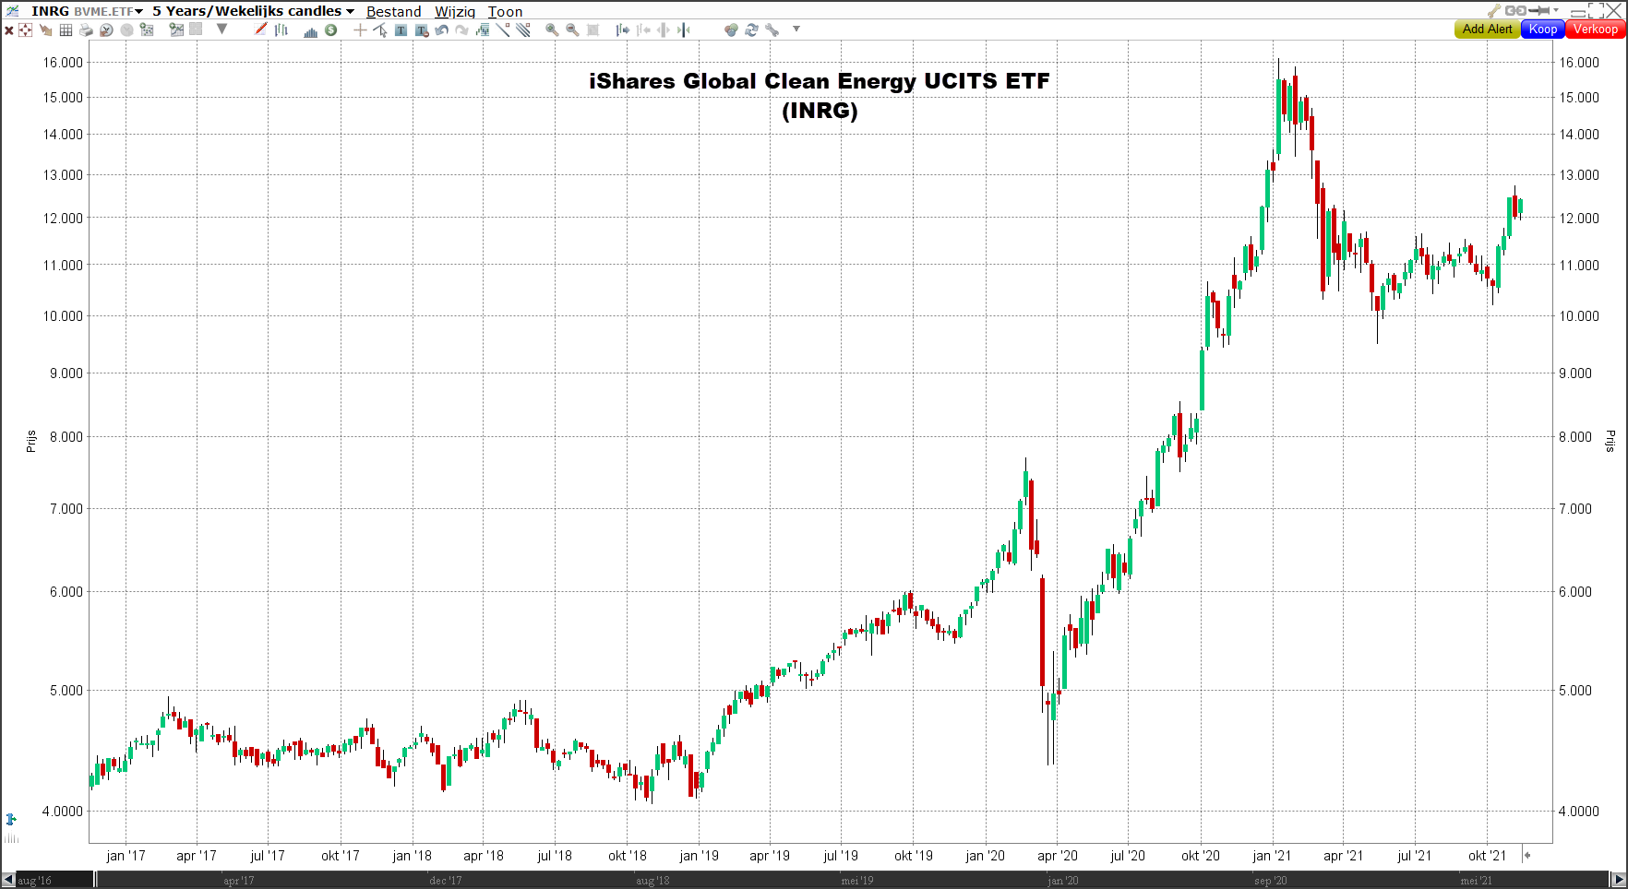Image resolution: width=1628 pixels, height=889 pixels.
Task: Select the red crosshair target tool
Action: click(x=25, y=30)
